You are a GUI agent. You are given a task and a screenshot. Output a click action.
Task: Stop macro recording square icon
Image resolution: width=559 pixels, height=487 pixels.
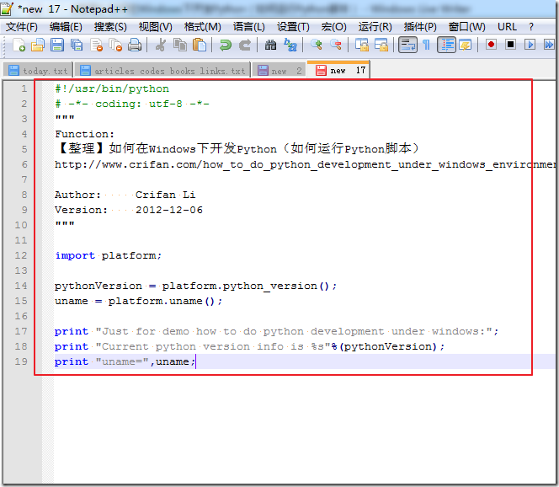[x=510, y=45]
